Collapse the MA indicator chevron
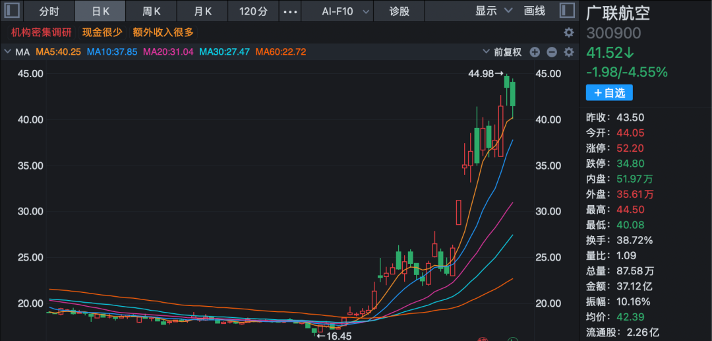This screenshot has width=712, height=341. 7,52
